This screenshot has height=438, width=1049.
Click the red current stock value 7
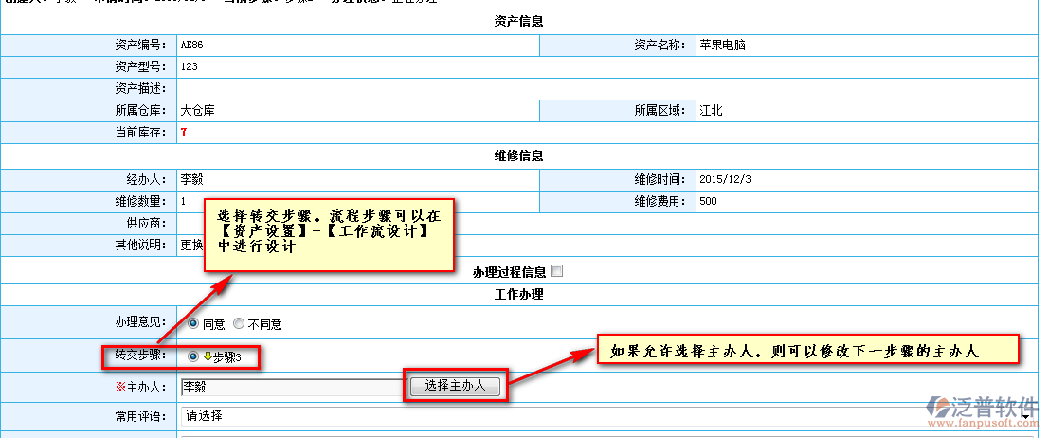tap(184, 132)
